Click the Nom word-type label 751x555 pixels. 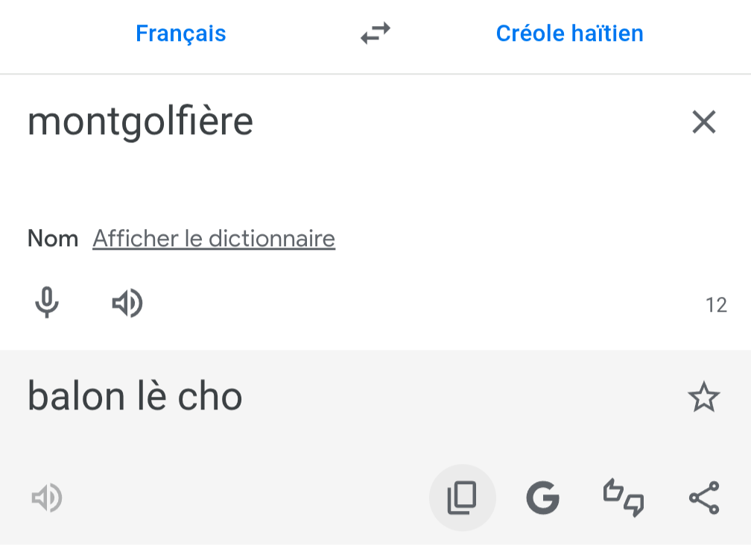(x=53, y=239)
